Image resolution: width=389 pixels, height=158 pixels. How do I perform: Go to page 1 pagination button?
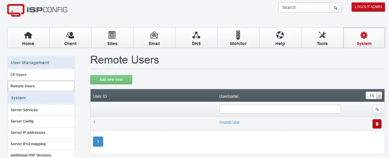98,142
